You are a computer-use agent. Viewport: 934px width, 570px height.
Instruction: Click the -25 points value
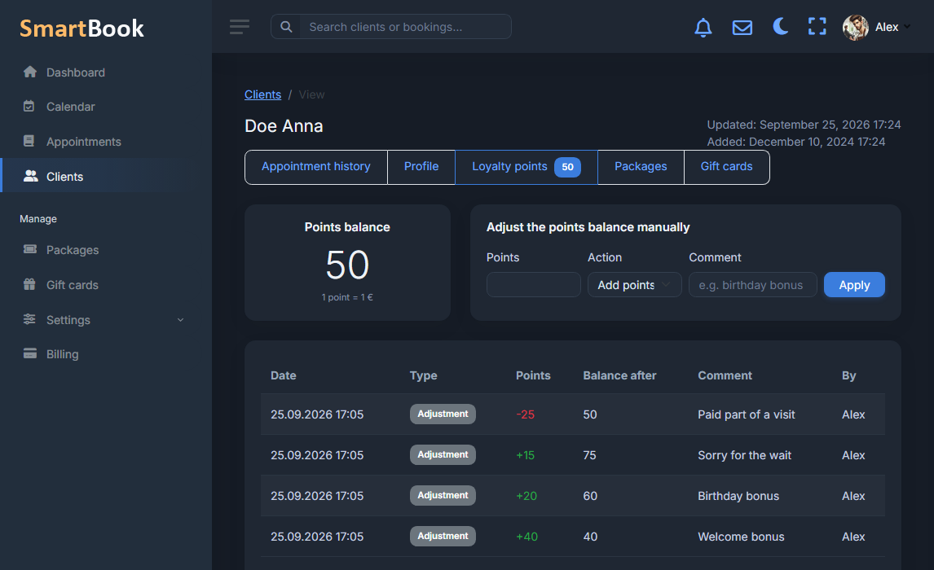tap(526, 414)
